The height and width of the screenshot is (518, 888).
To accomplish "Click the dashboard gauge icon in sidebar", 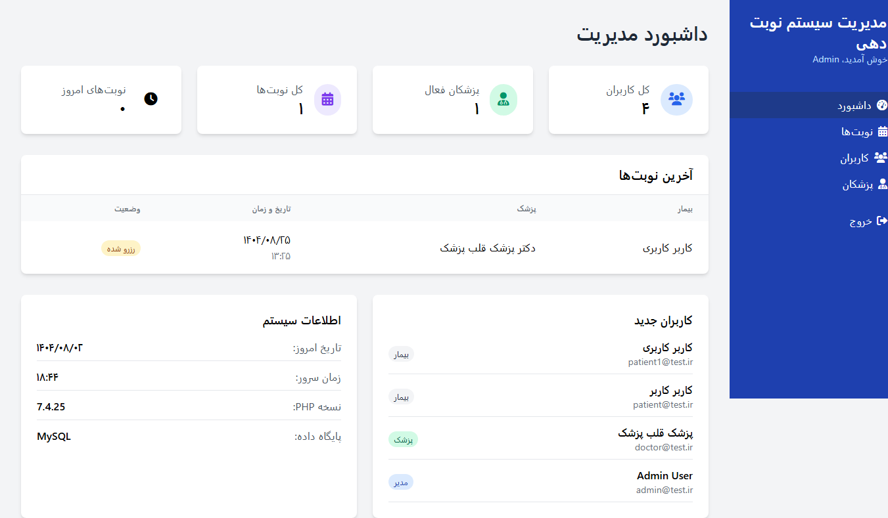I will (x=882, y=105).
